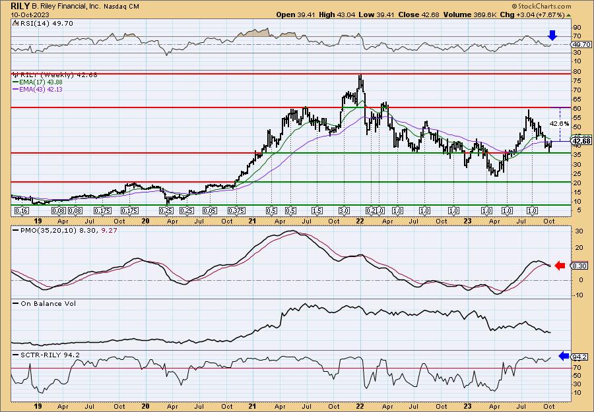Click the green up-triangle change indicator

(568, 15)
